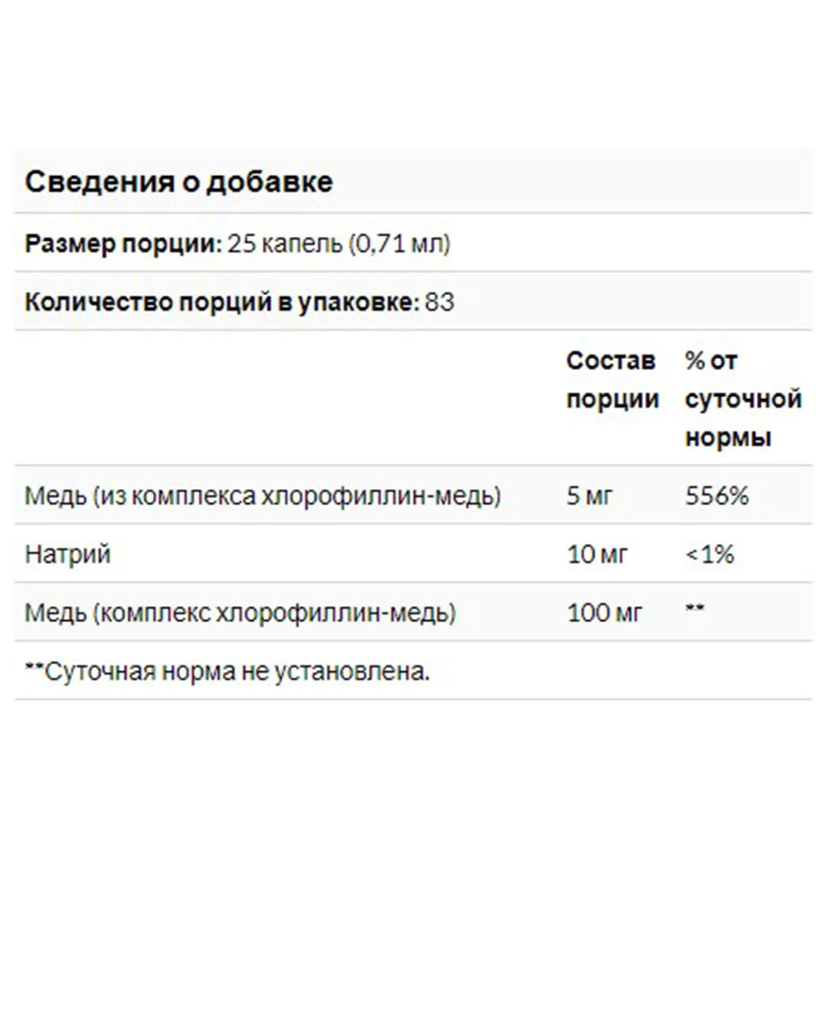Viewport: 816px width, 1020px height.
Task: Click the word нормы in column header
Action: coord(728,437)
